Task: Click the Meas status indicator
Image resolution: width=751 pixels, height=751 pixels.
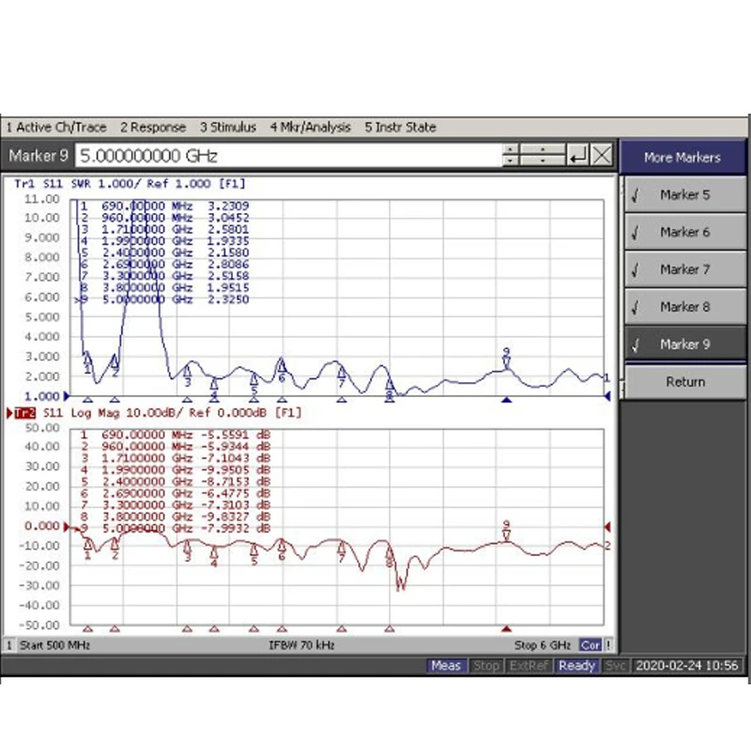Action: (446, 666)
